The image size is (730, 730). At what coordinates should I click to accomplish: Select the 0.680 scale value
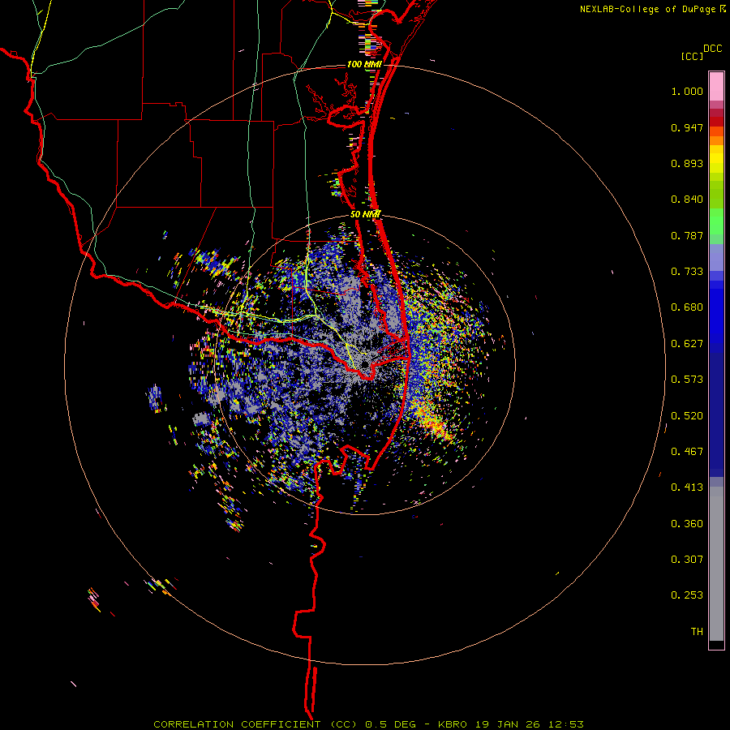click(687, 307)
